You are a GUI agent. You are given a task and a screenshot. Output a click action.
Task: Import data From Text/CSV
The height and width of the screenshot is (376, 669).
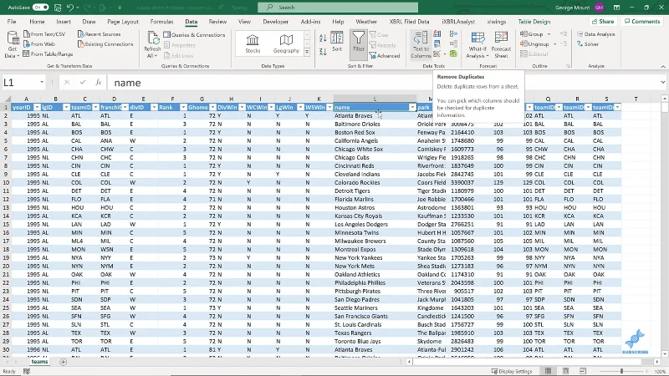click(x=44, y=34)
